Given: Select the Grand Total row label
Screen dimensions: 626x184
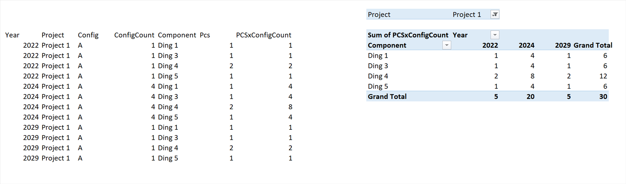Looking at the screenshot, I should (x=387, y=97).
